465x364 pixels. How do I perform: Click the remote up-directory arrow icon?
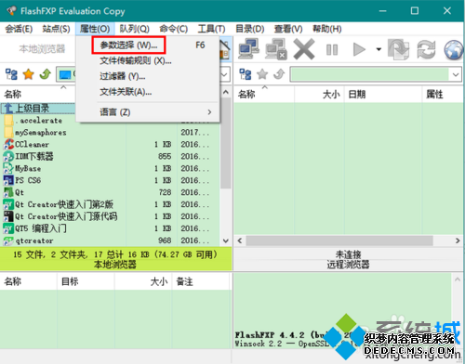(x=279, y=74)
